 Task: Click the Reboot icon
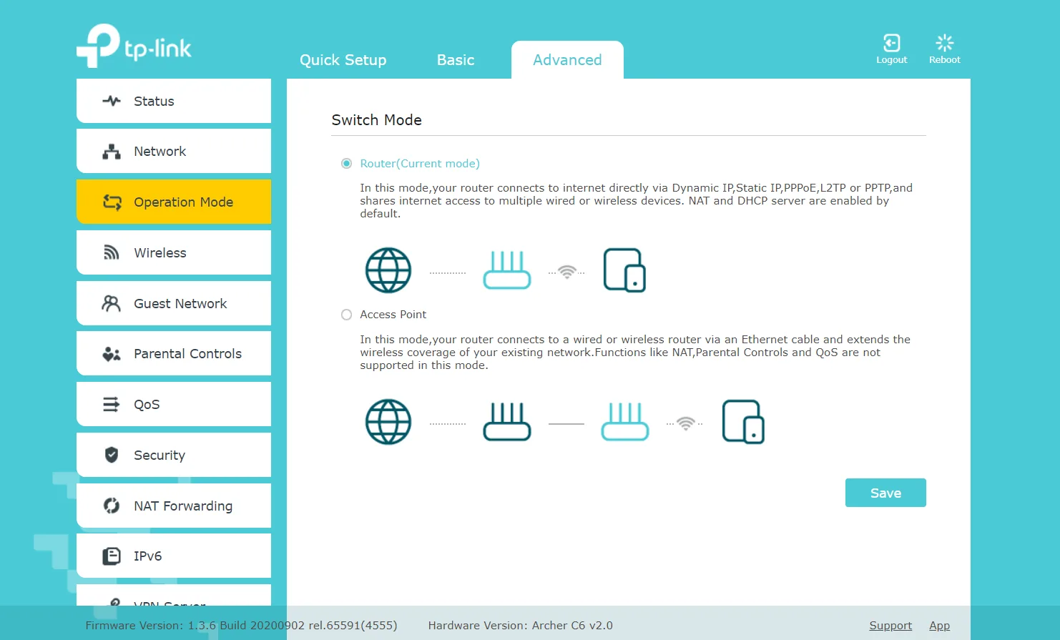click(944, 44)
